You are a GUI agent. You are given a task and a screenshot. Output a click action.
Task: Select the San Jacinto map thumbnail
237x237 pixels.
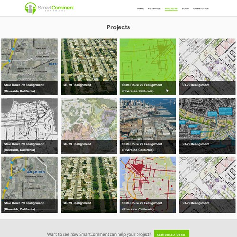tap(30, 185)
